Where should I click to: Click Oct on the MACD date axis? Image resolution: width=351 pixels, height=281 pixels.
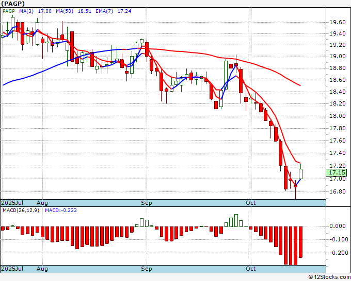251,269
